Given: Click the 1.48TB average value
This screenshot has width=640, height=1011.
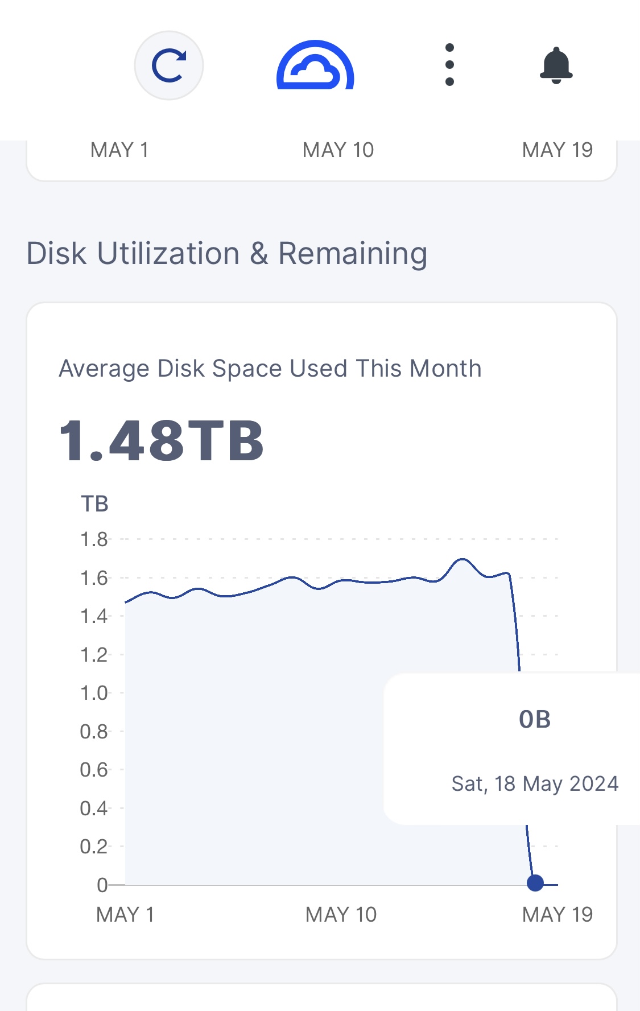Looking at the screenshot, I should click(162, 441).
